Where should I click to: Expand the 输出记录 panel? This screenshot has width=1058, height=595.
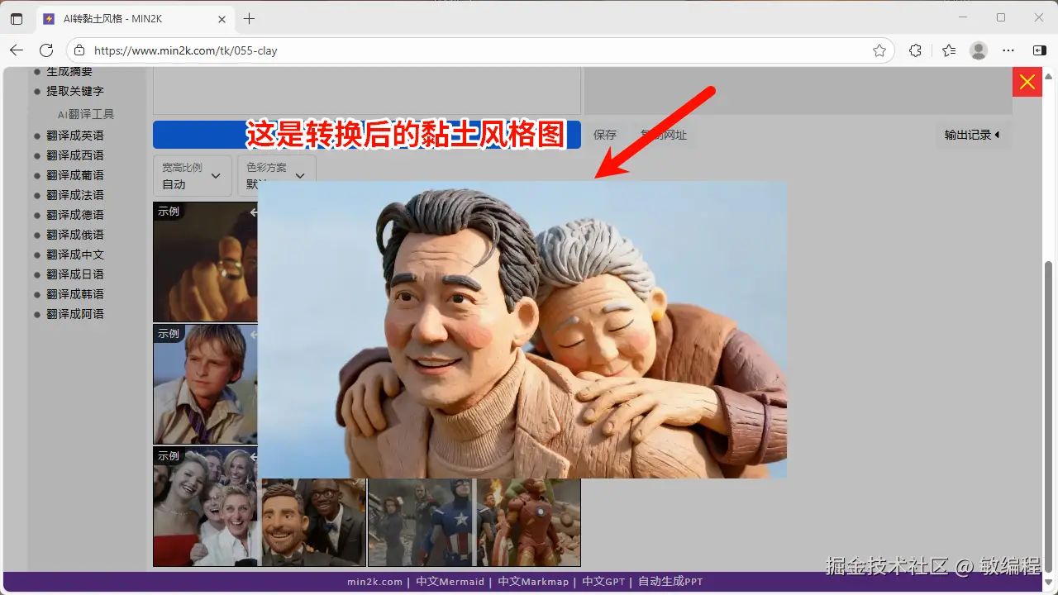tap(973, 135)
